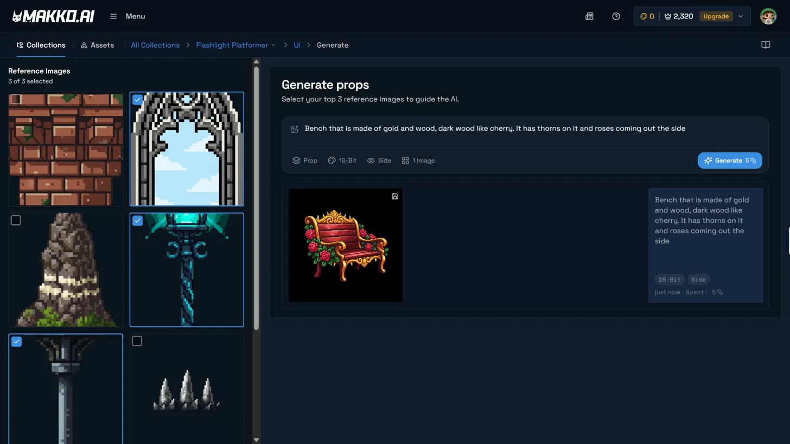The image size is (790, 444).
Task: Click the Upgrade button
Action: pos(716,16)
